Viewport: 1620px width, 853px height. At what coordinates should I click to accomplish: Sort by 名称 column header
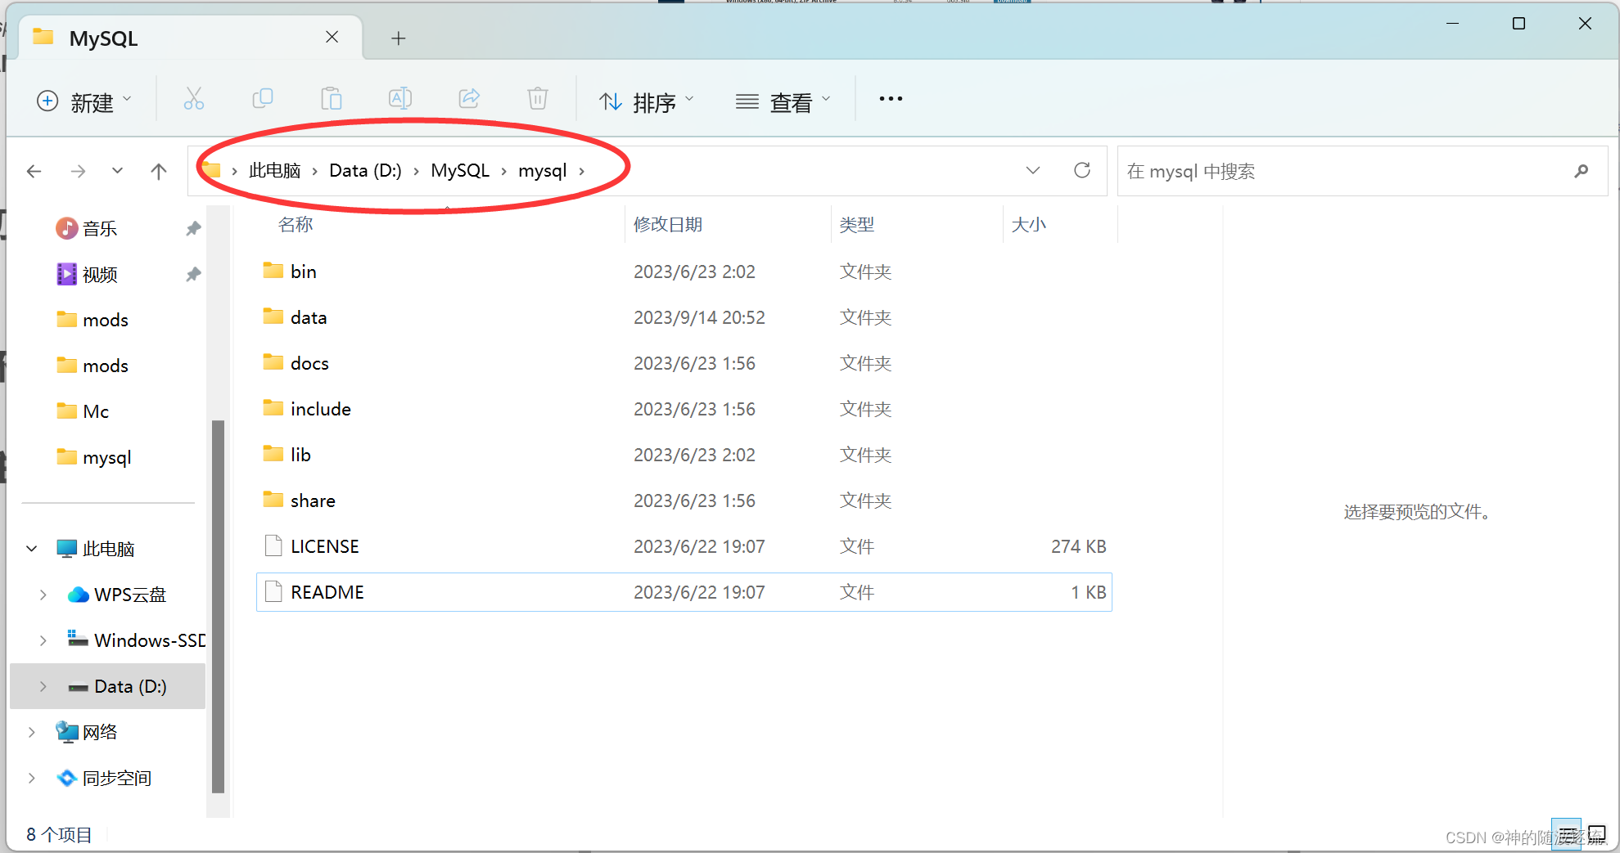click(296, 224)
